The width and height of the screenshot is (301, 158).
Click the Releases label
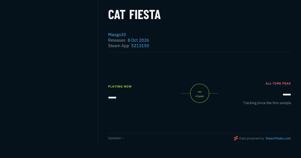coord(117,40)
